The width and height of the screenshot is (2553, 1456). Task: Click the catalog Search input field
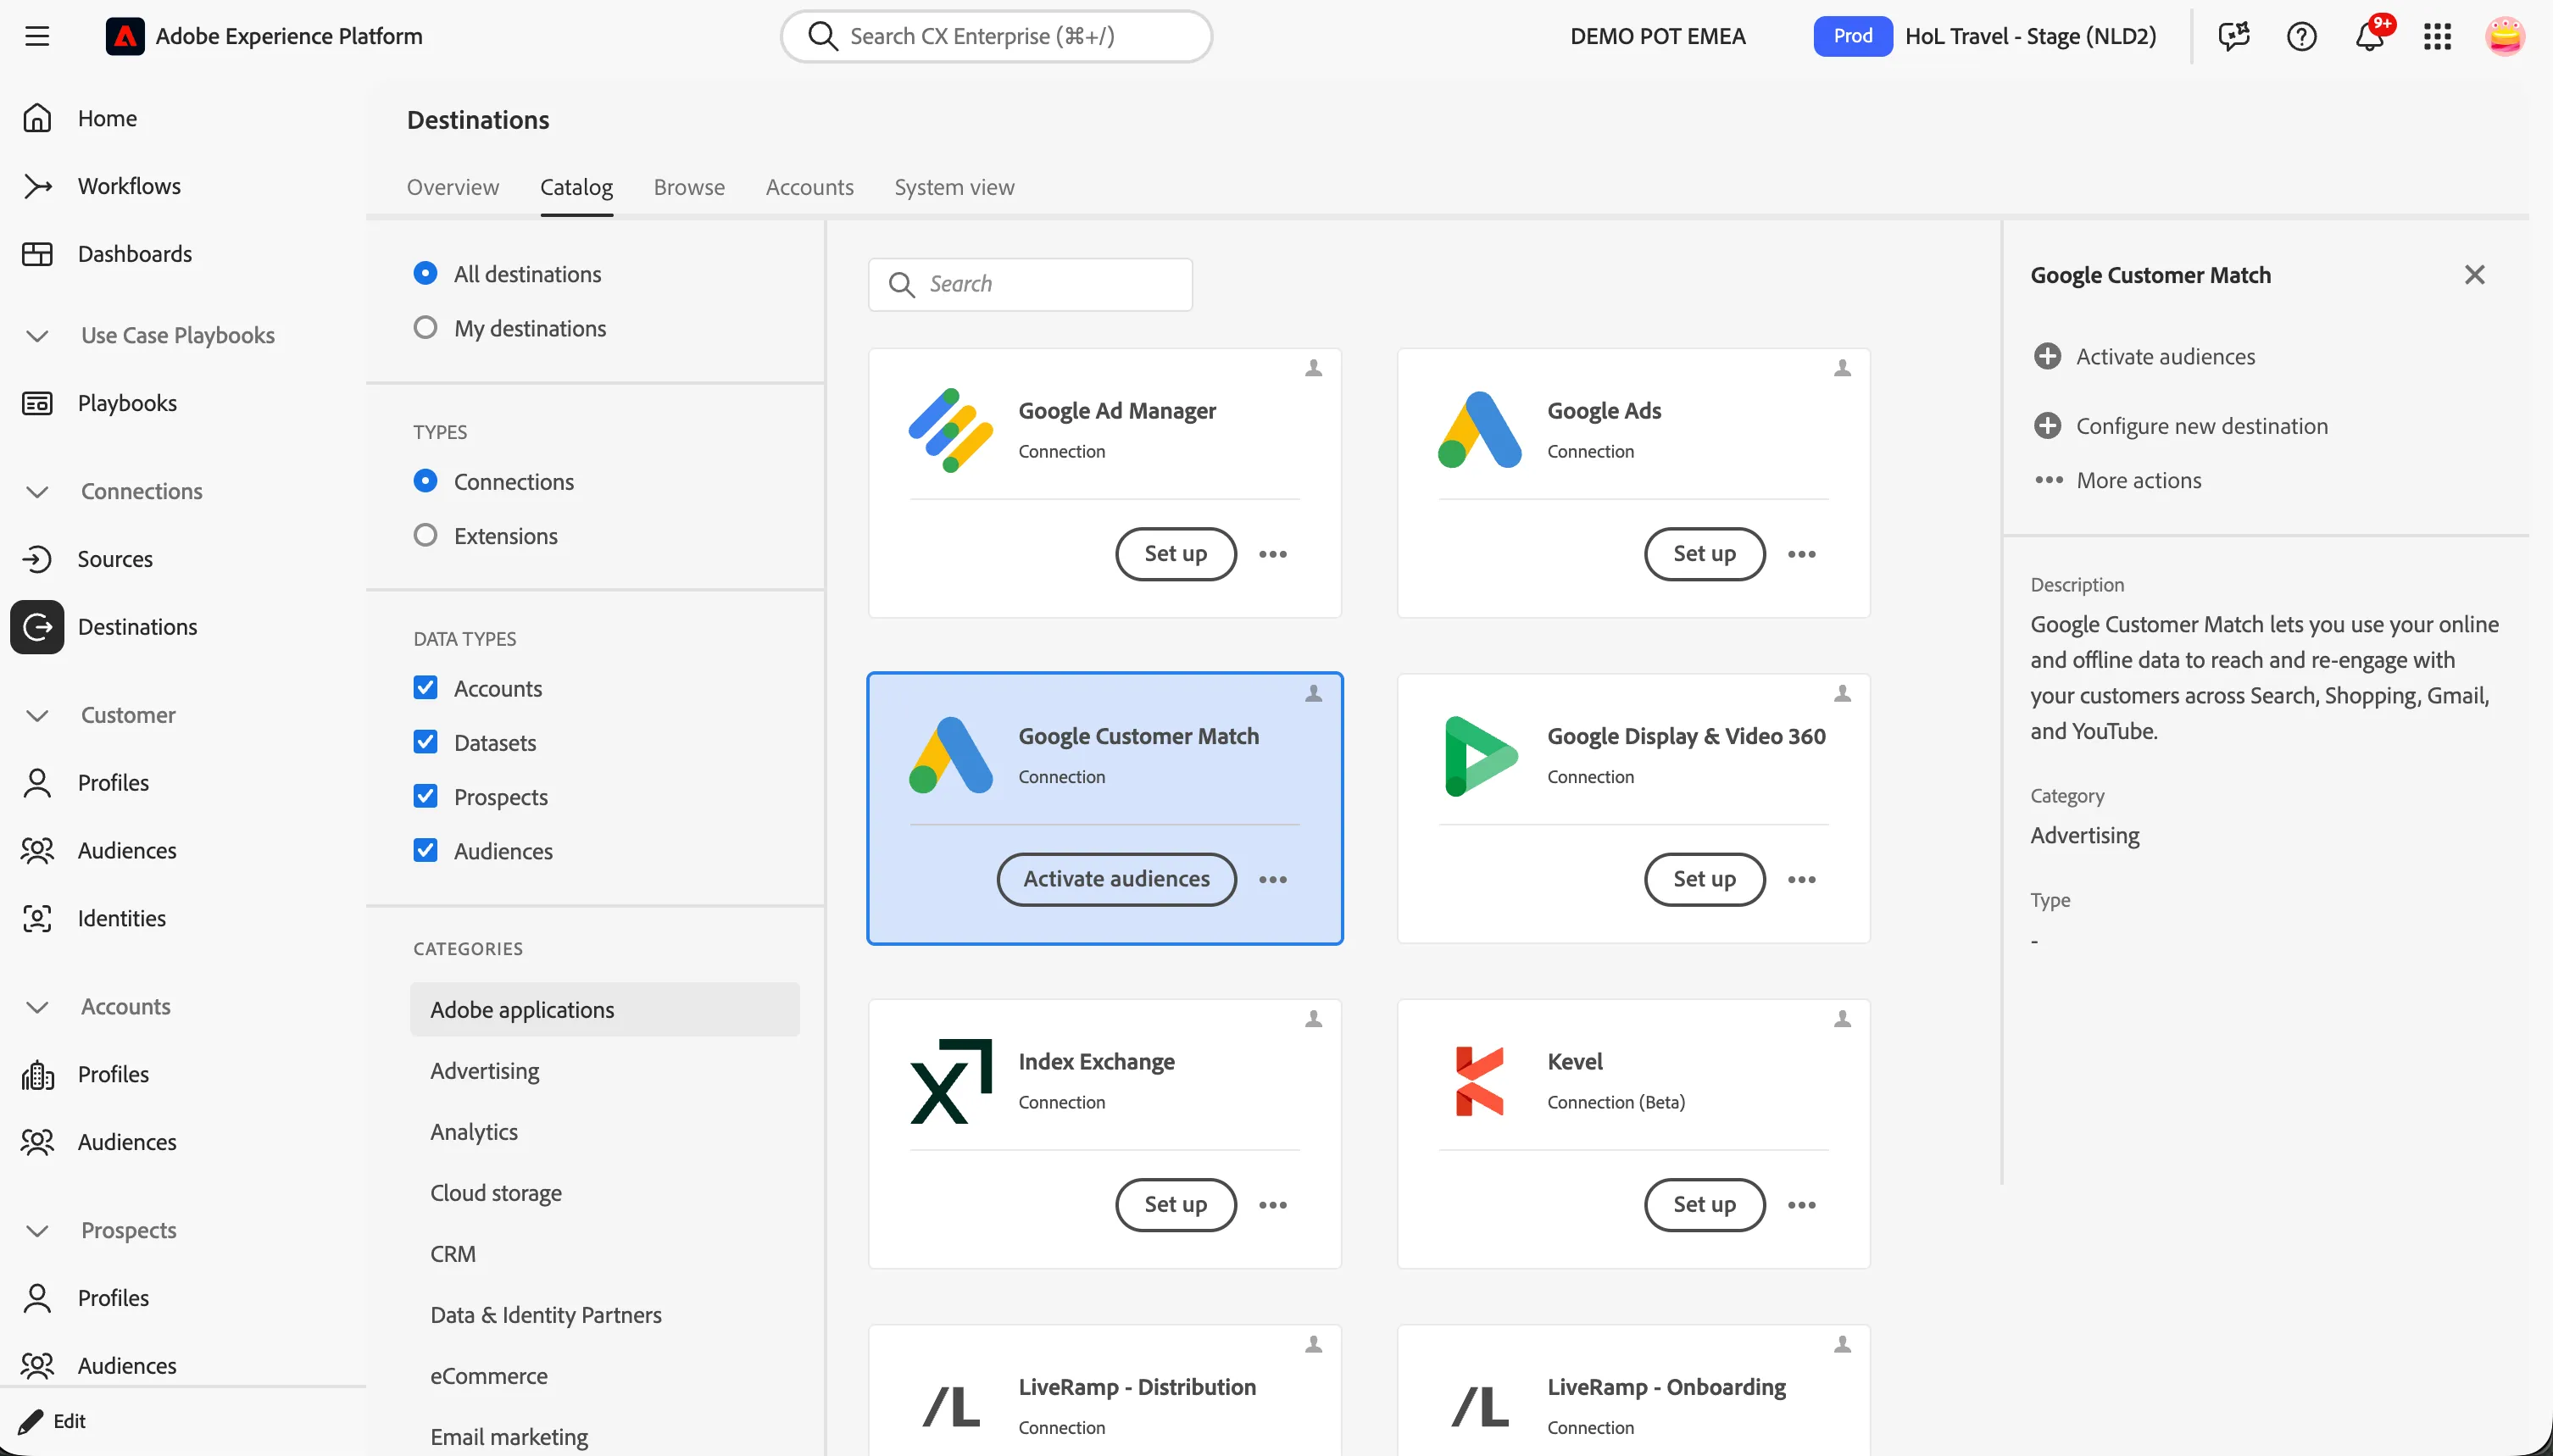1030,284
